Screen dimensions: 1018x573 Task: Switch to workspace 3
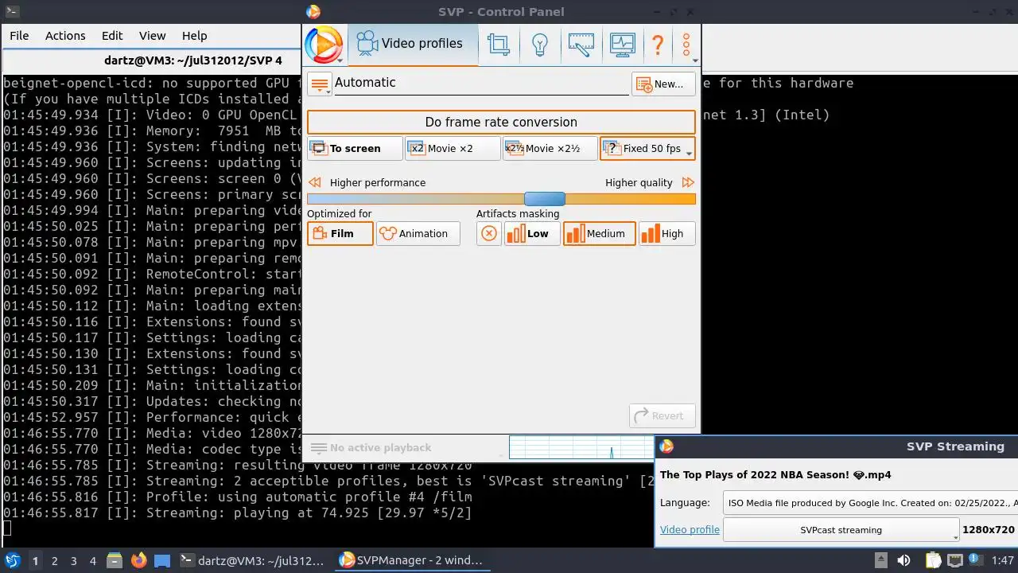(x=73, y=560)
